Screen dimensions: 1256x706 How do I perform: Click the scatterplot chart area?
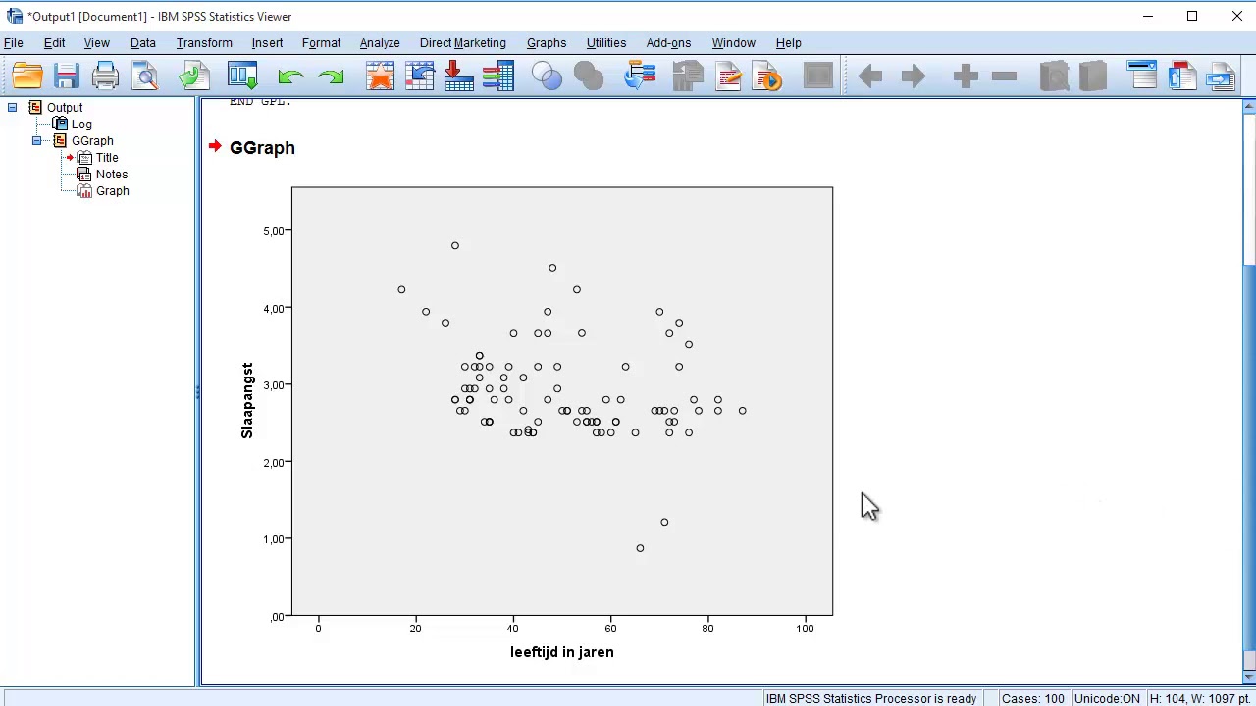(x=561, y=401)
